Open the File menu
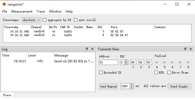 pyautogui.click(x=5, y=12)
